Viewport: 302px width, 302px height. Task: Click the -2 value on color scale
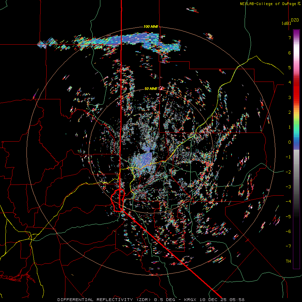pyautogui.click(x=288, y=172)
